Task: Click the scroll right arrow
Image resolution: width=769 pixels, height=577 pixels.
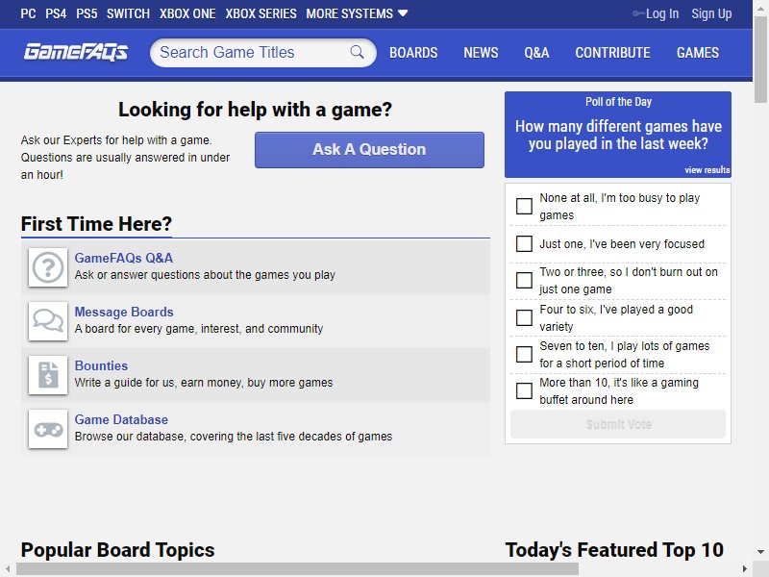Action: [x=745, y=569]
